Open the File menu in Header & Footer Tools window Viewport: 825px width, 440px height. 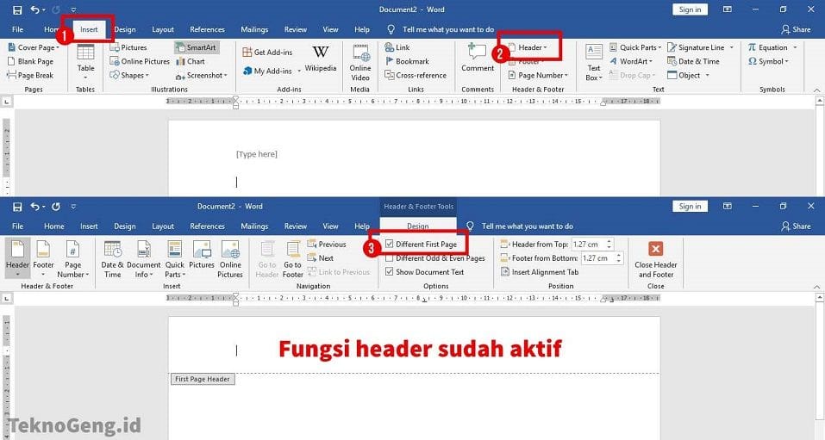(17, 226)
